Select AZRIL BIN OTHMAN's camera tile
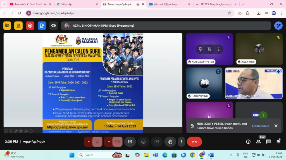 [x=254, y=83]
